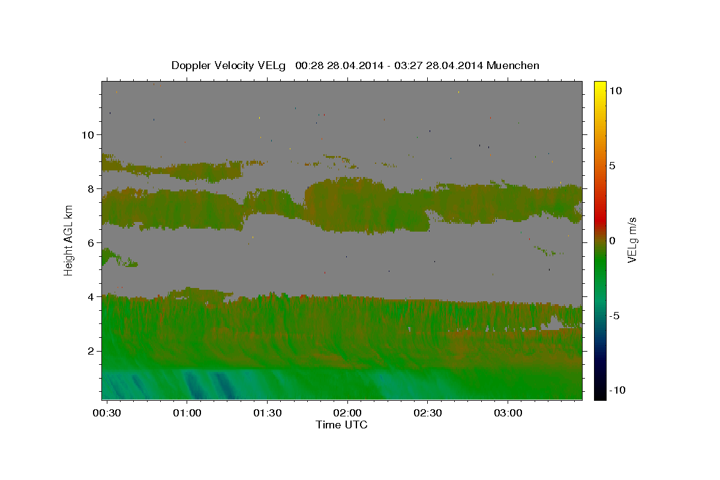Click the '02:30' time tick label
This screenshot has height=480, width=720.
(x=428, y=413)
